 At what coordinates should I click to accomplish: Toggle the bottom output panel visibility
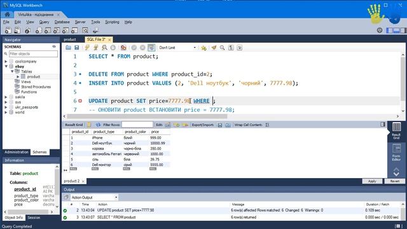(396, 31)
